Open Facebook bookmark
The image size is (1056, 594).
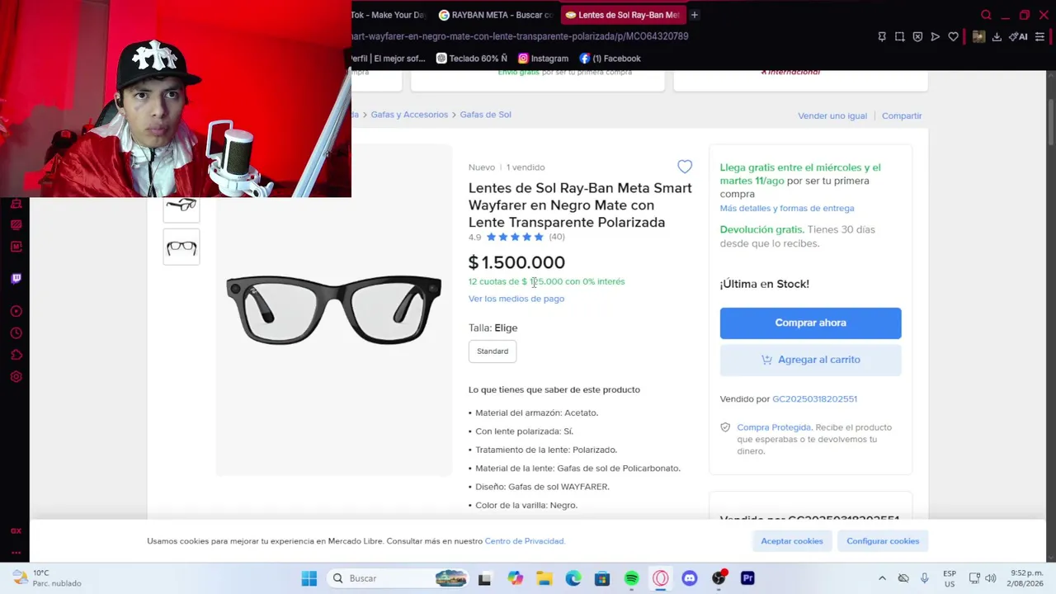click(610, 59)
